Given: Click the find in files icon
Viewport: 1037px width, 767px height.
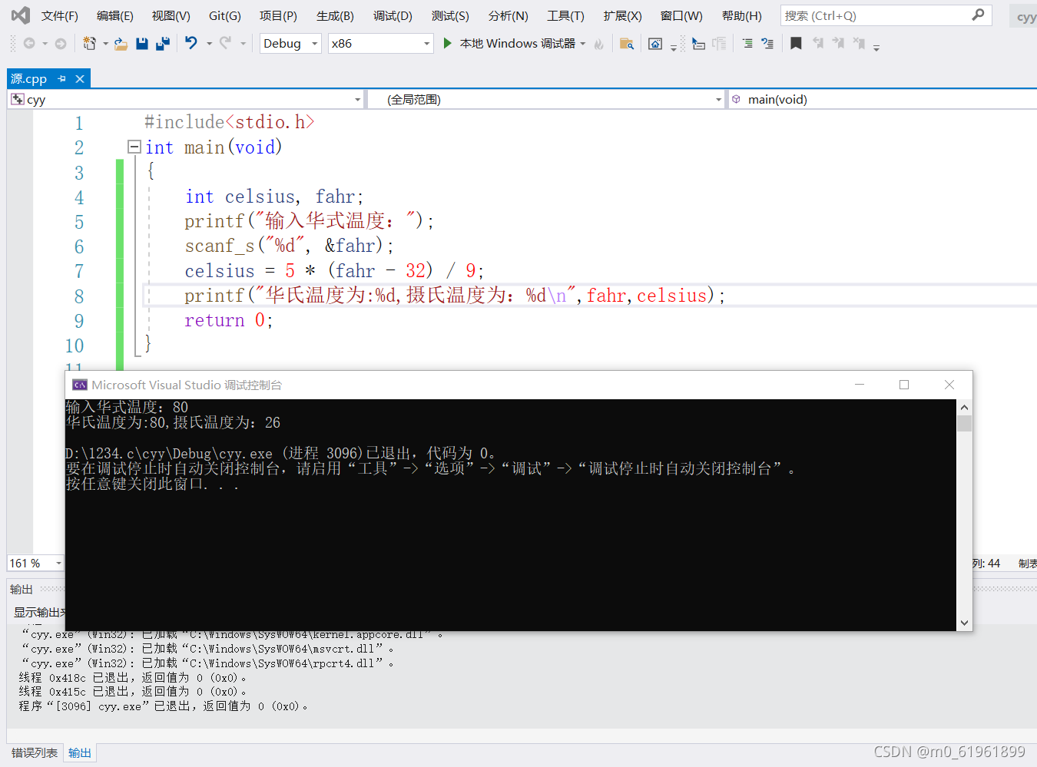Looking at the screenshot, I should coord(627,44).
